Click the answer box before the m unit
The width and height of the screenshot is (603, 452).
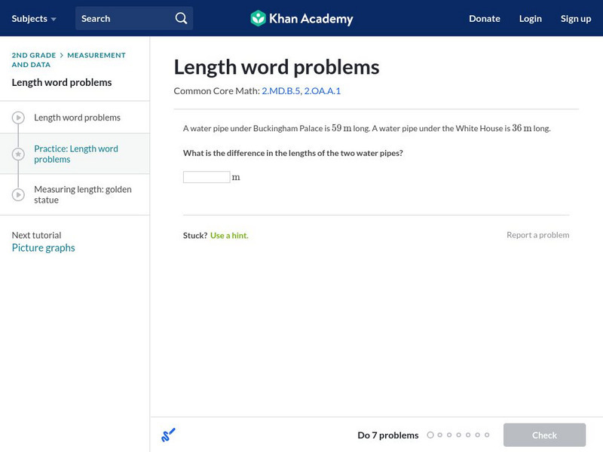[207, 177]
